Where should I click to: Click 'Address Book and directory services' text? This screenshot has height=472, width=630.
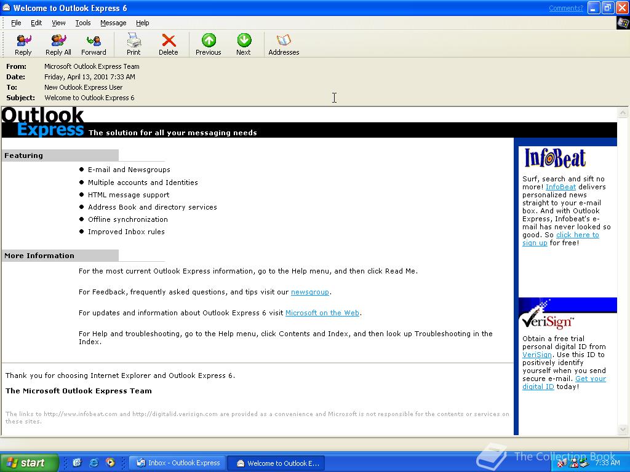(x=153, y=207)
